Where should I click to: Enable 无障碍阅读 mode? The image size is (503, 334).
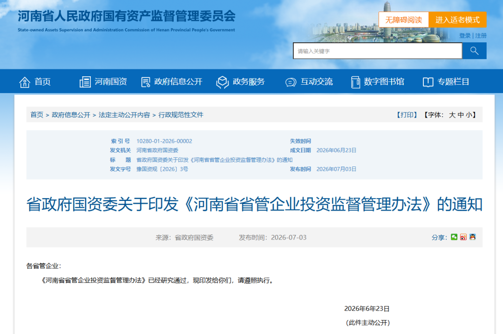(403, 20)
